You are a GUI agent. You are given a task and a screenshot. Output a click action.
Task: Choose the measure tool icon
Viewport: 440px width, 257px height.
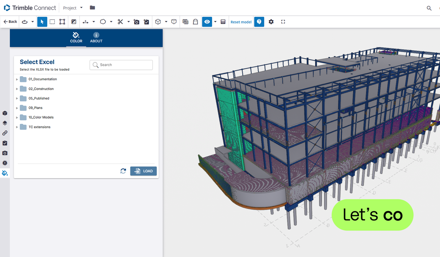[x=85, y=22]
